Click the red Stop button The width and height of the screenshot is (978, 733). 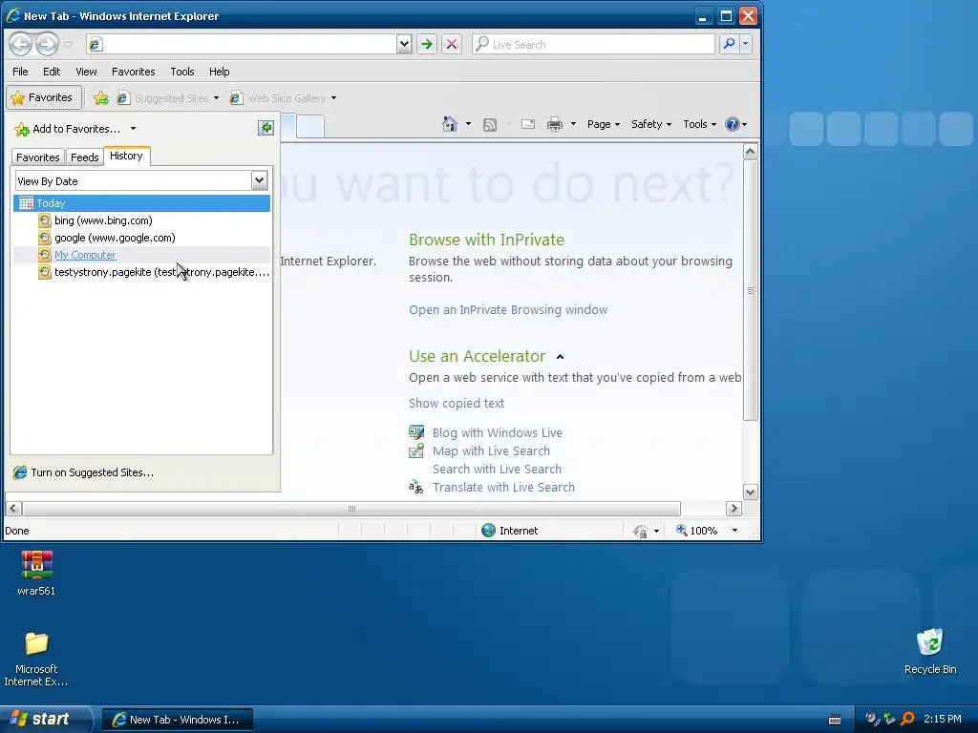(452, 44)
